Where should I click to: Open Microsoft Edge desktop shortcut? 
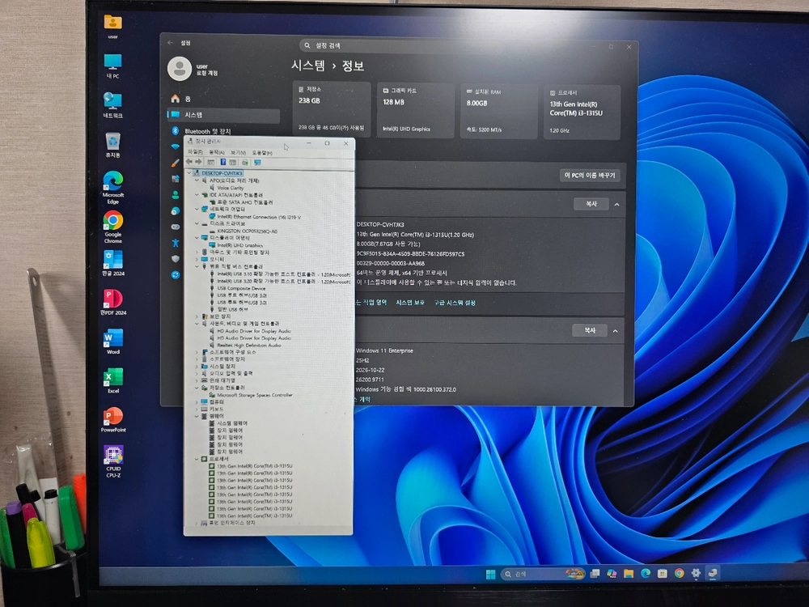point(113,187)
